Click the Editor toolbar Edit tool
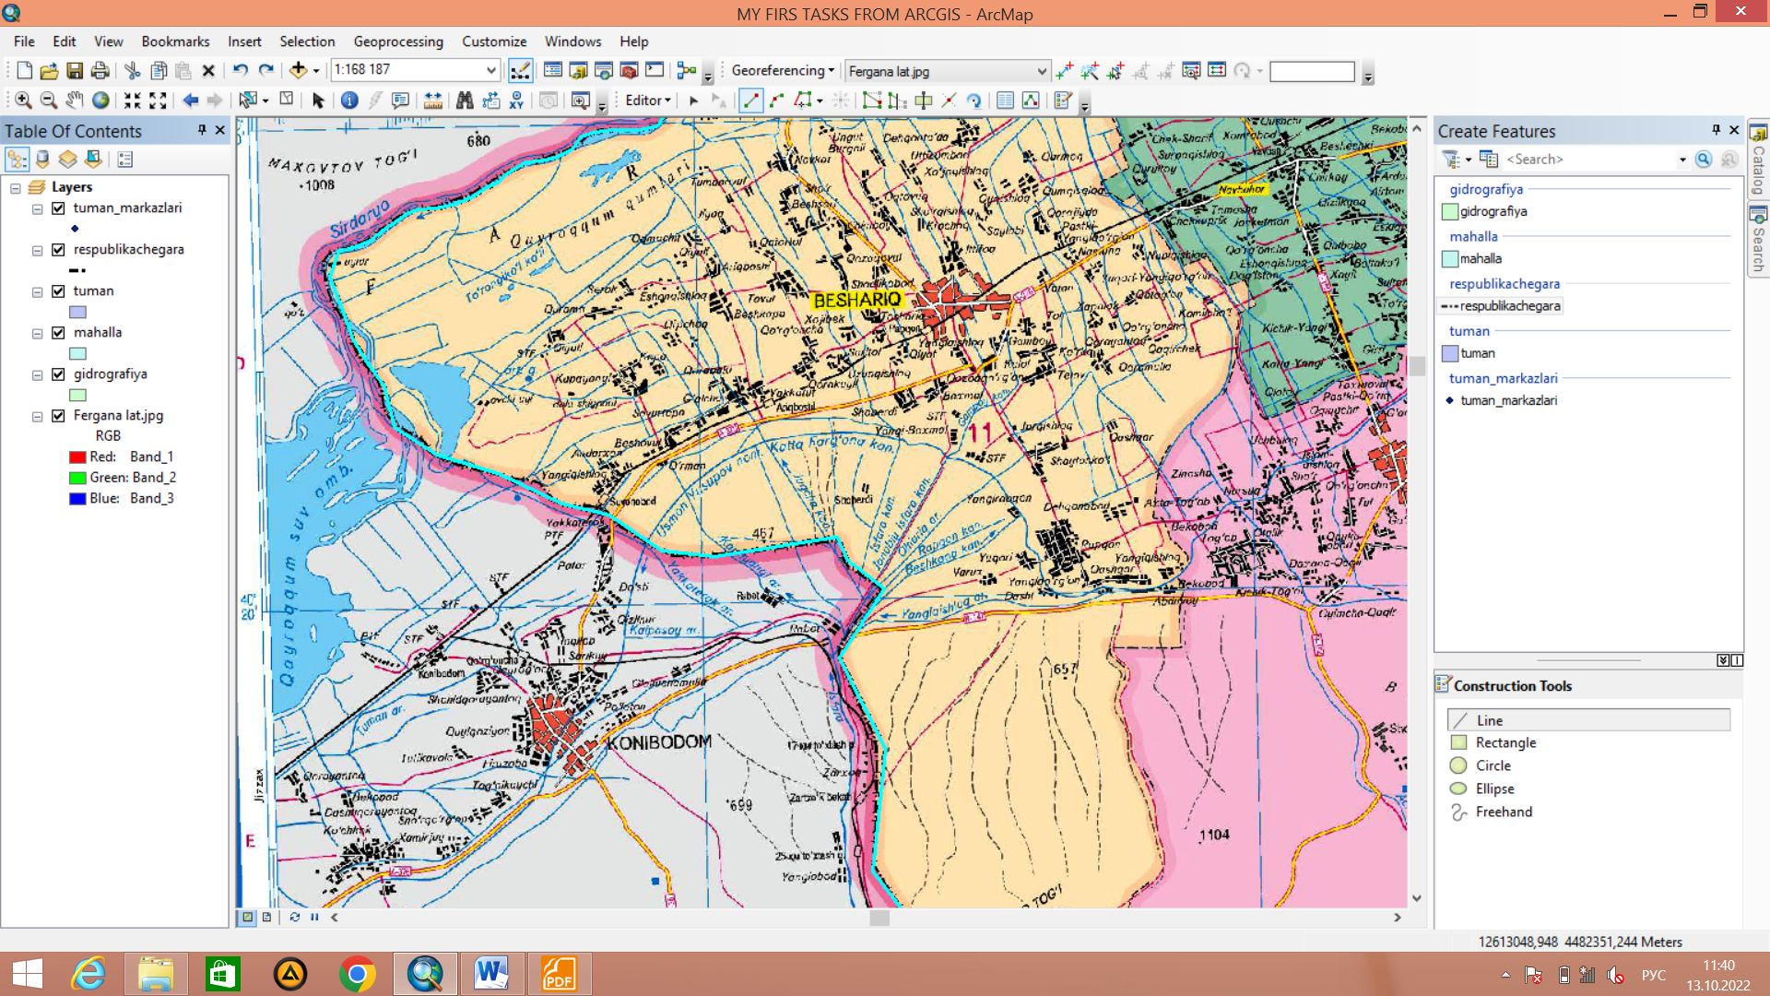Viewport: 1770px width, 996px height. [x=694, y=101]
